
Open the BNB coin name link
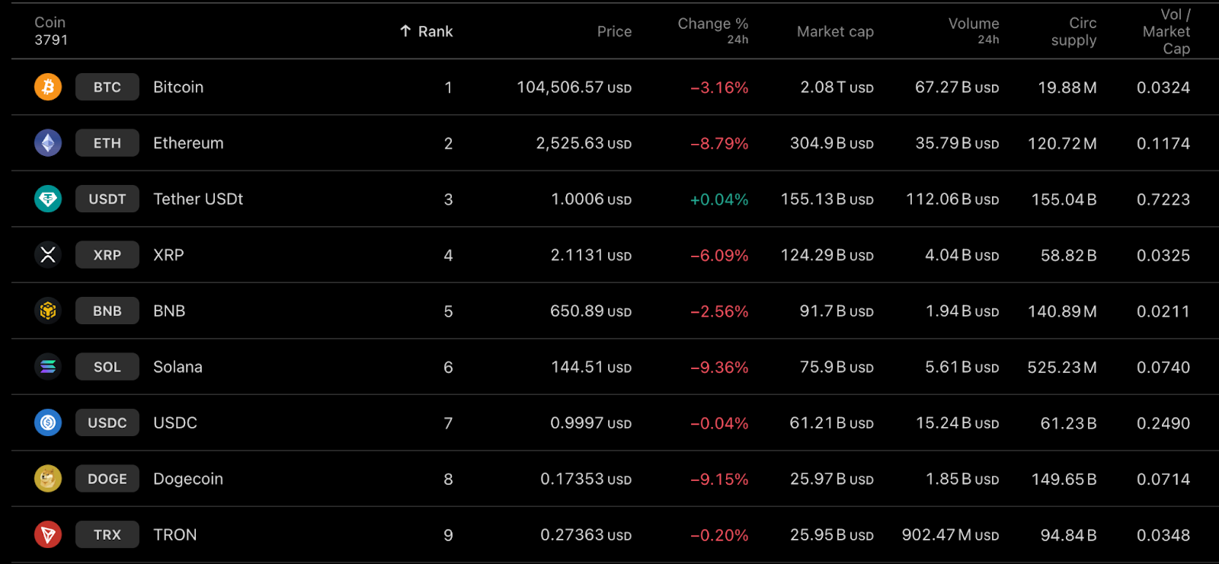click(169, 311)
